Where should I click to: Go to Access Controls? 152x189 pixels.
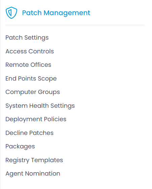coord(30,51)
